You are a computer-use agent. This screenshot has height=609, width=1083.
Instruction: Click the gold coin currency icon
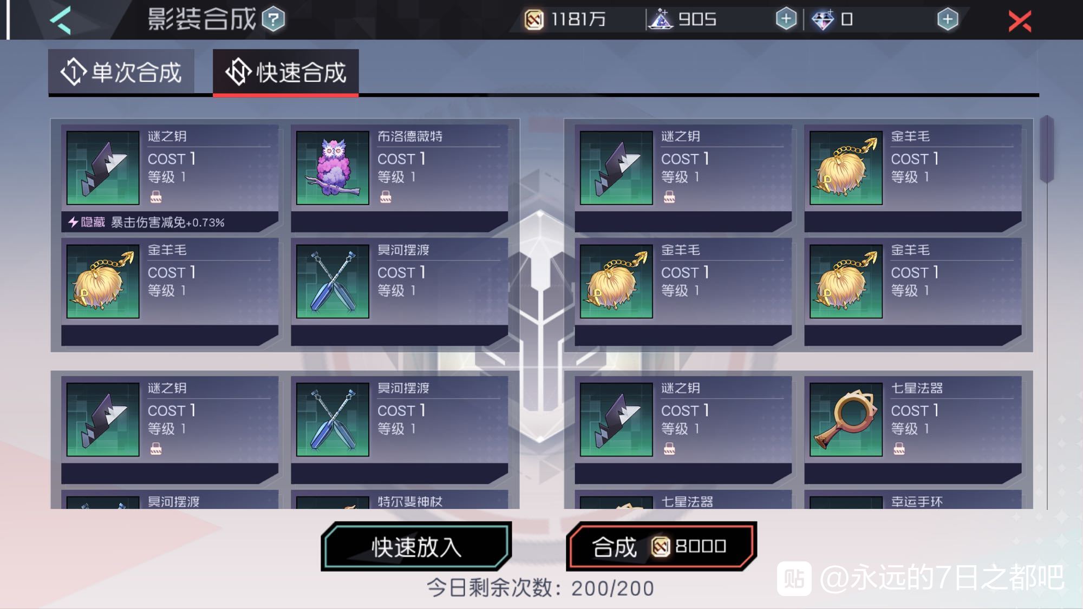534,20
